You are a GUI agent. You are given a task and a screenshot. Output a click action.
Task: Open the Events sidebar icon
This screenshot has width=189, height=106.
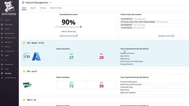pos(2,29)
